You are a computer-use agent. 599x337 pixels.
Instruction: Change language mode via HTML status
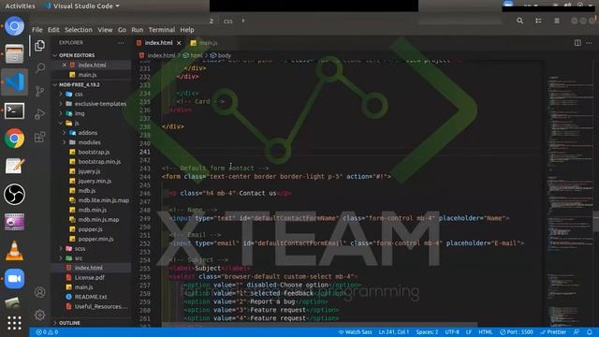pyautogui.click(x=486, y=332)
